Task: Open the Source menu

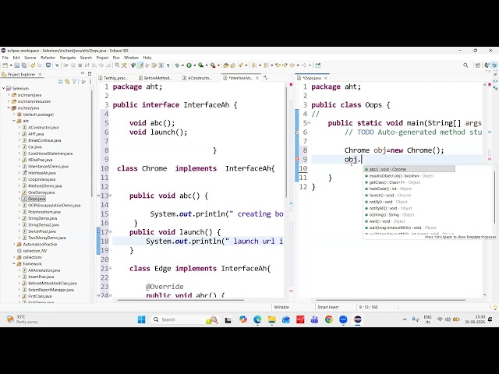Action: click(x=30, y=58)
